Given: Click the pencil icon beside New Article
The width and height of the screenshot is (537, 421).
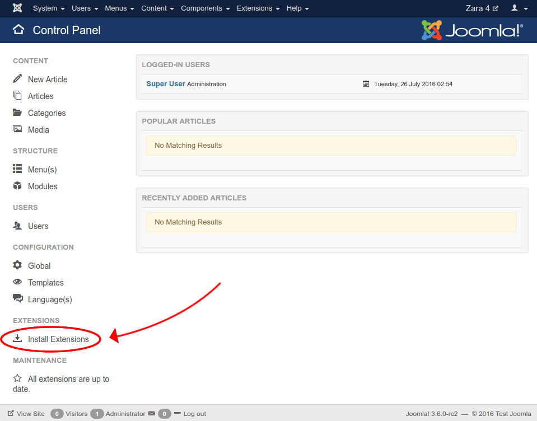Looking at the screenshot, I should [x=17, y=78].
